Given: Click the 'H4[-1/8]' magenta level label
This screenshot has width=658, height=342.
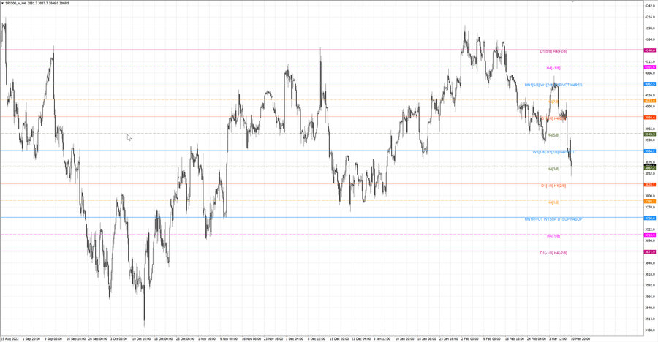Looking at the screenshot, I should [553, 236].
